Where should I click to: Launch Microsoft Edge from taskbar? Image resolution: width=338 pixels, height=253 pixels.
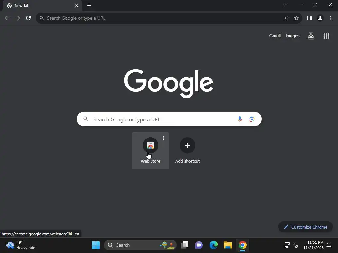tap(214, 245)
